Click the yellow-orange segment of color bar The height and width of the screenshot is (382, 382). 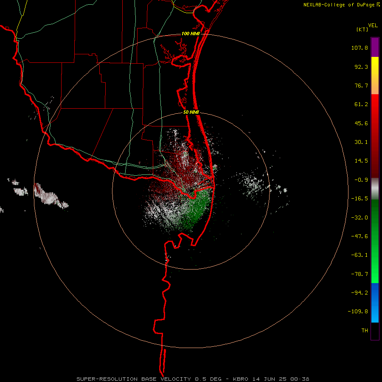click(x=375, y=76)
